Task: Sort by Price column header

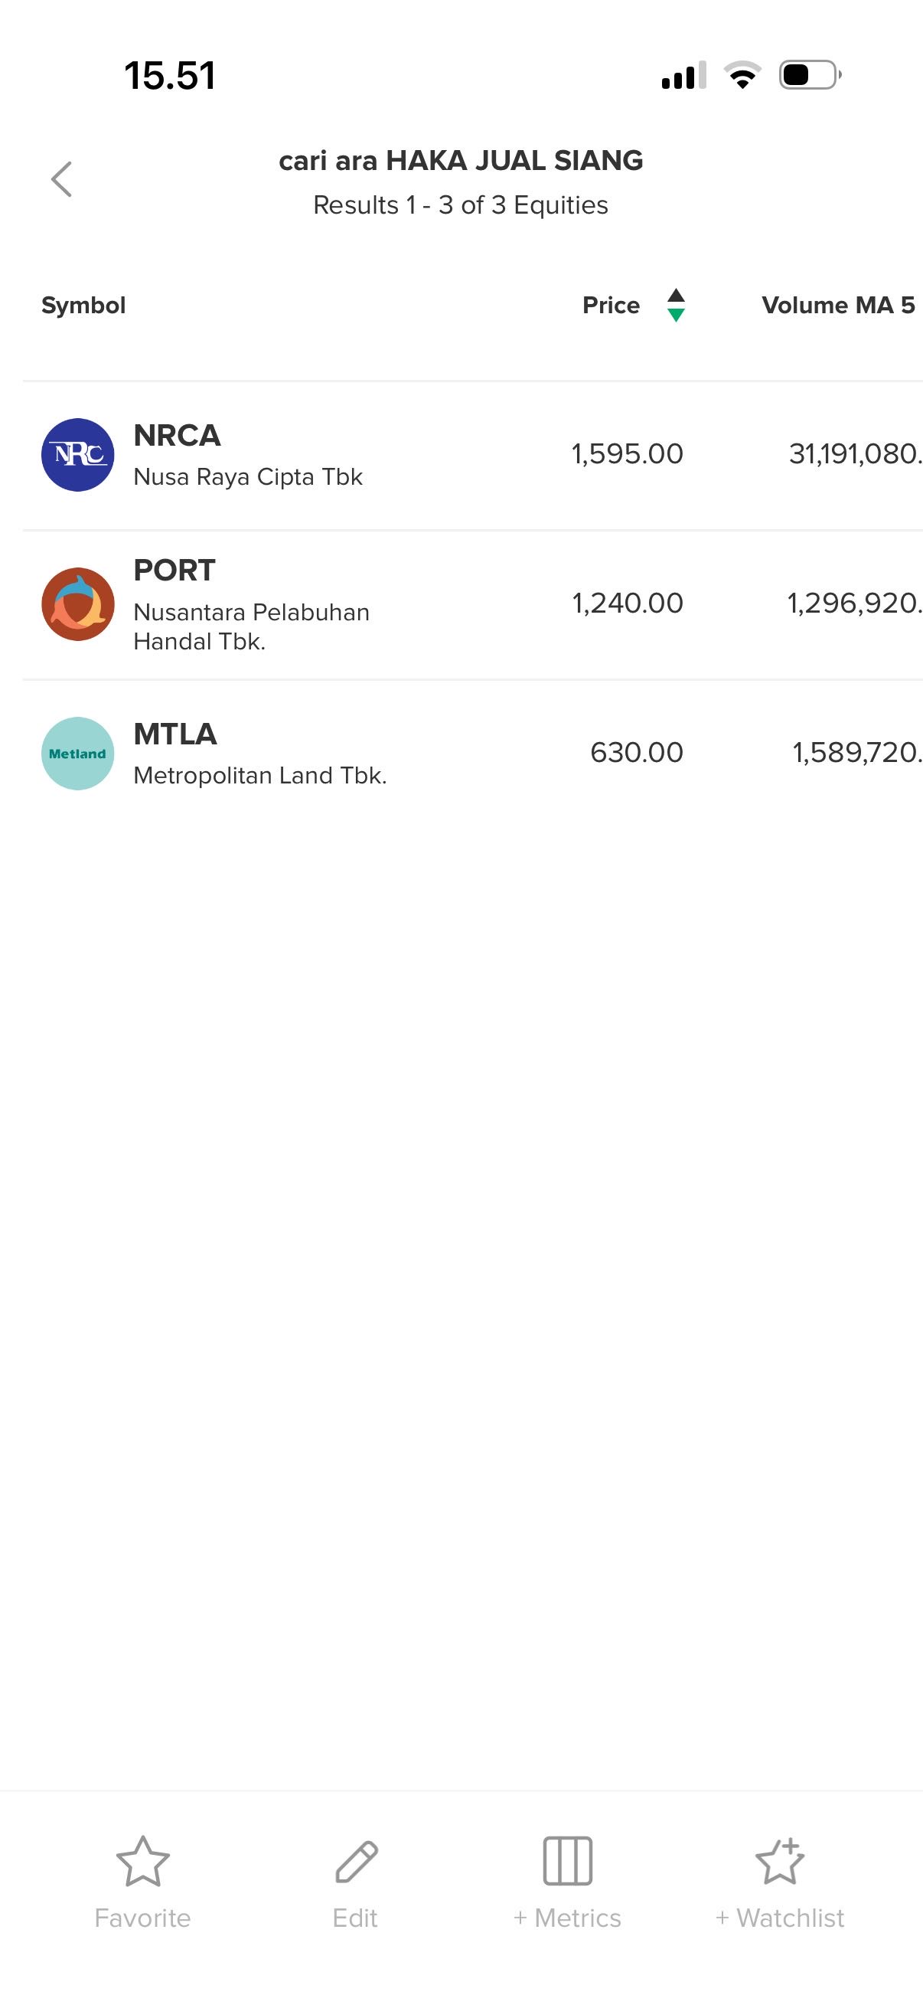Action: point(611,305)
